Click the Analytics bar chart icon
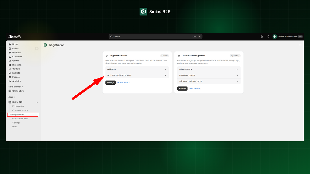310x174 pixels. click(x=10, y=81)
